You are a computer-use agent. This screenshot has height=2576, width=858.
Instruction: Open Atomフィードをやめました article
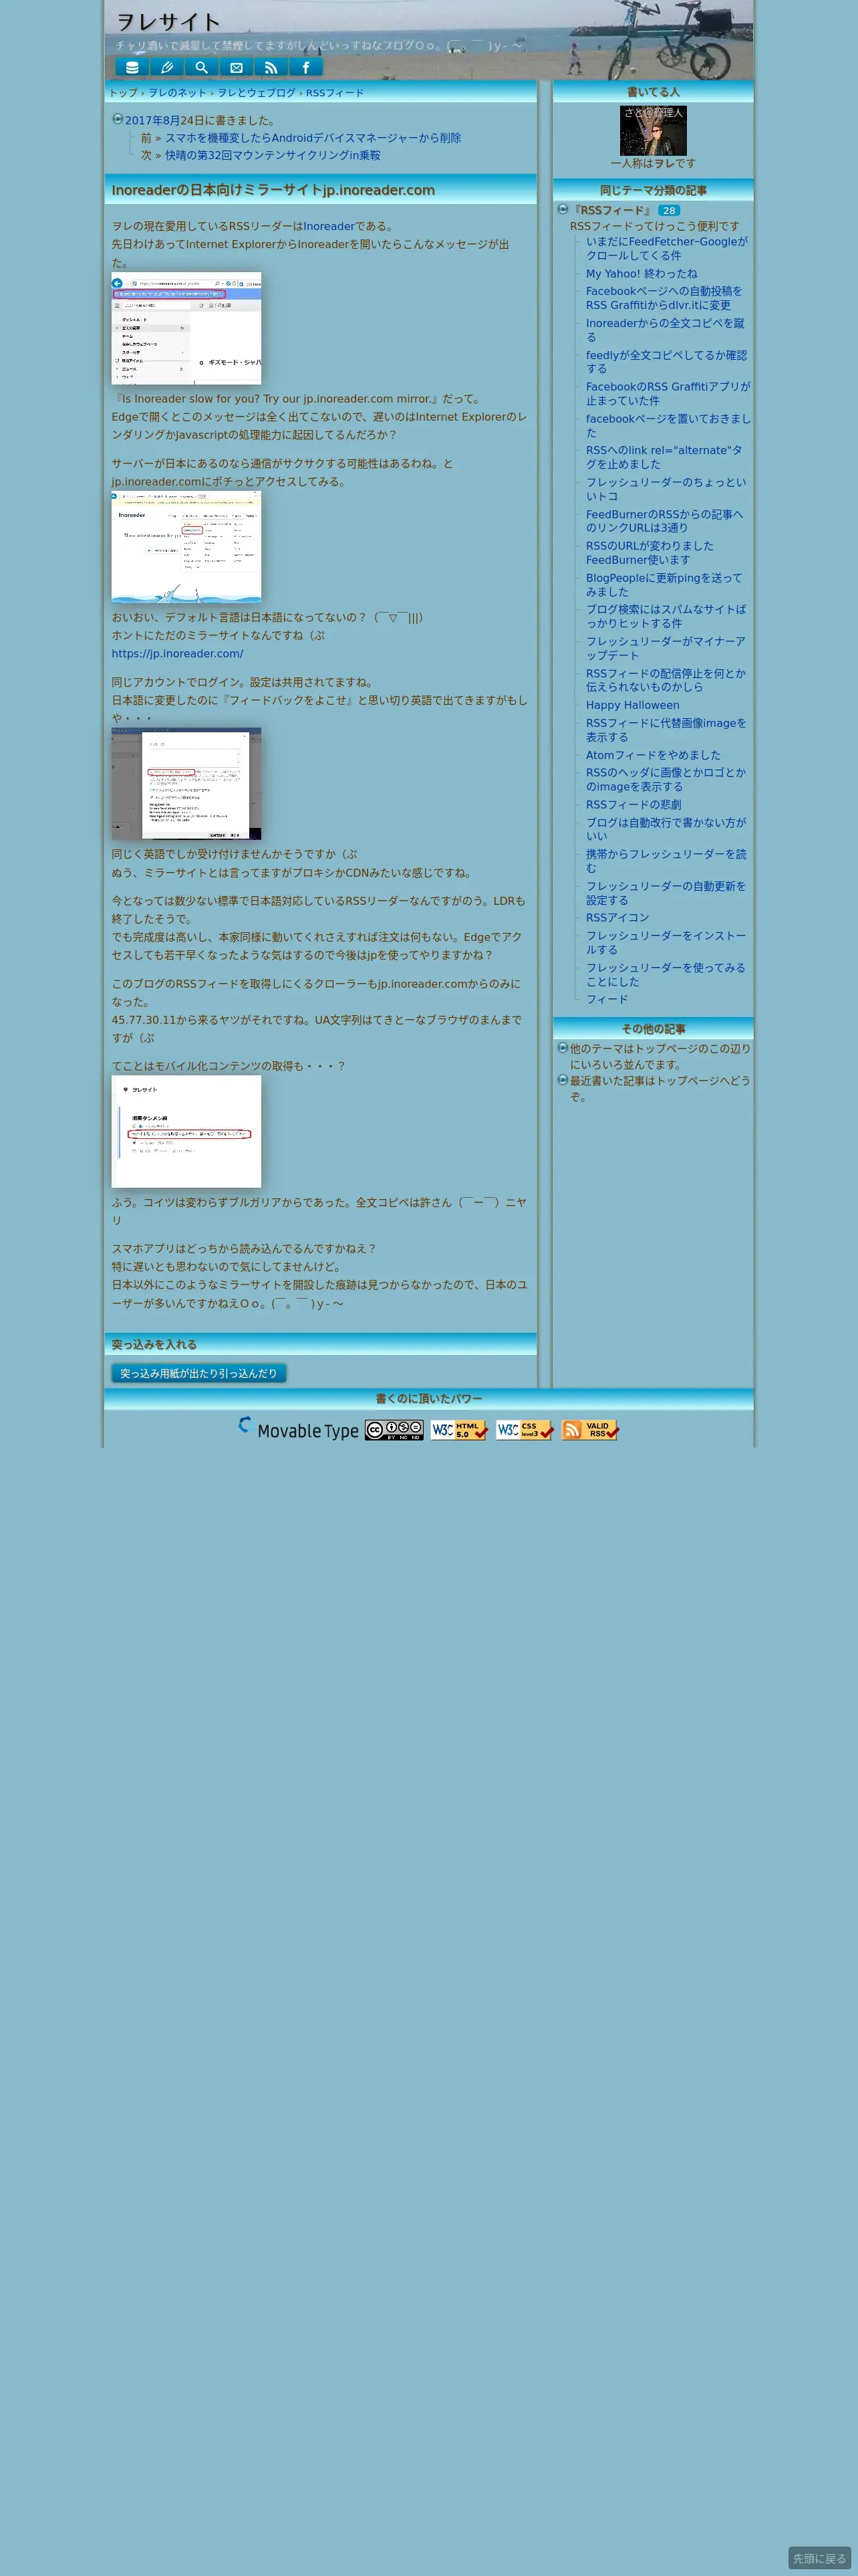(654, 755)
